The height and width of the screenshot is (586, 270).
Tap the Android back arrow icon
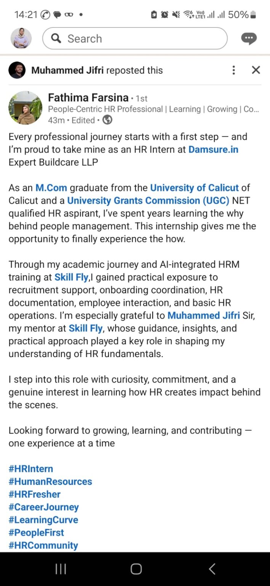pos(212,569)
